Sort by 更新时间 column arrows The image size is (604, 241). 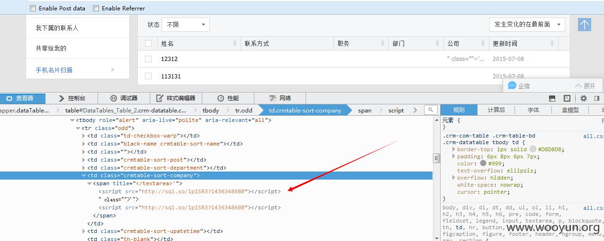tap(552, 43)
